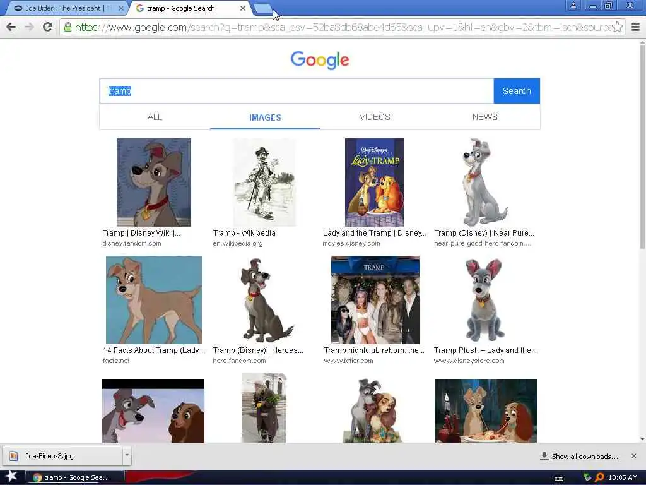Click hero.fandom.com source text
The image size is (646, 485).
[x=239, y=361]
